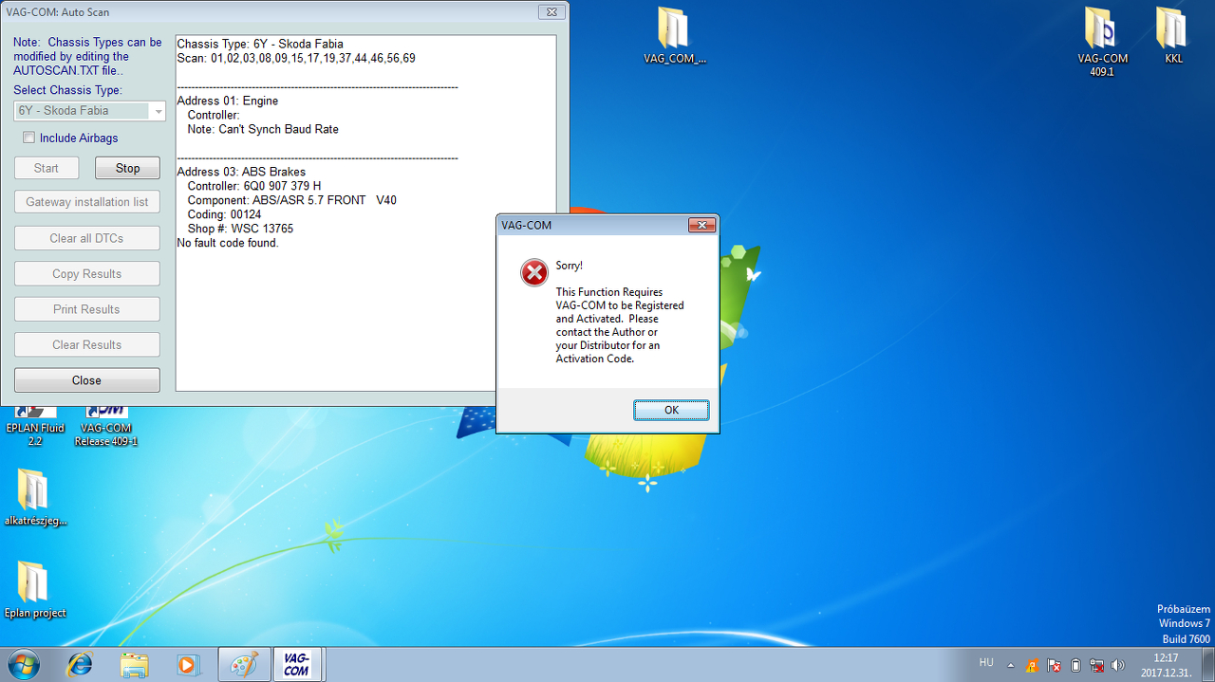Show hidden tray icons arrow
The height and width of the screenshot is (682, 1215).
click(1010, 665)
